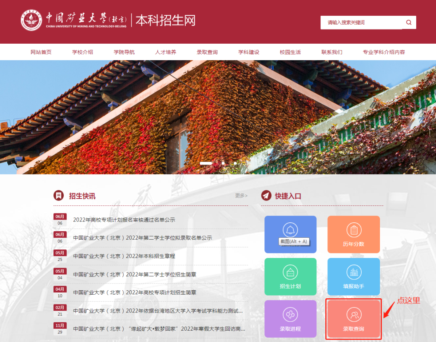436x342 pixels.
Task: Open 专业学科介绍内容 in navigation bar
Action: [384, 52]
